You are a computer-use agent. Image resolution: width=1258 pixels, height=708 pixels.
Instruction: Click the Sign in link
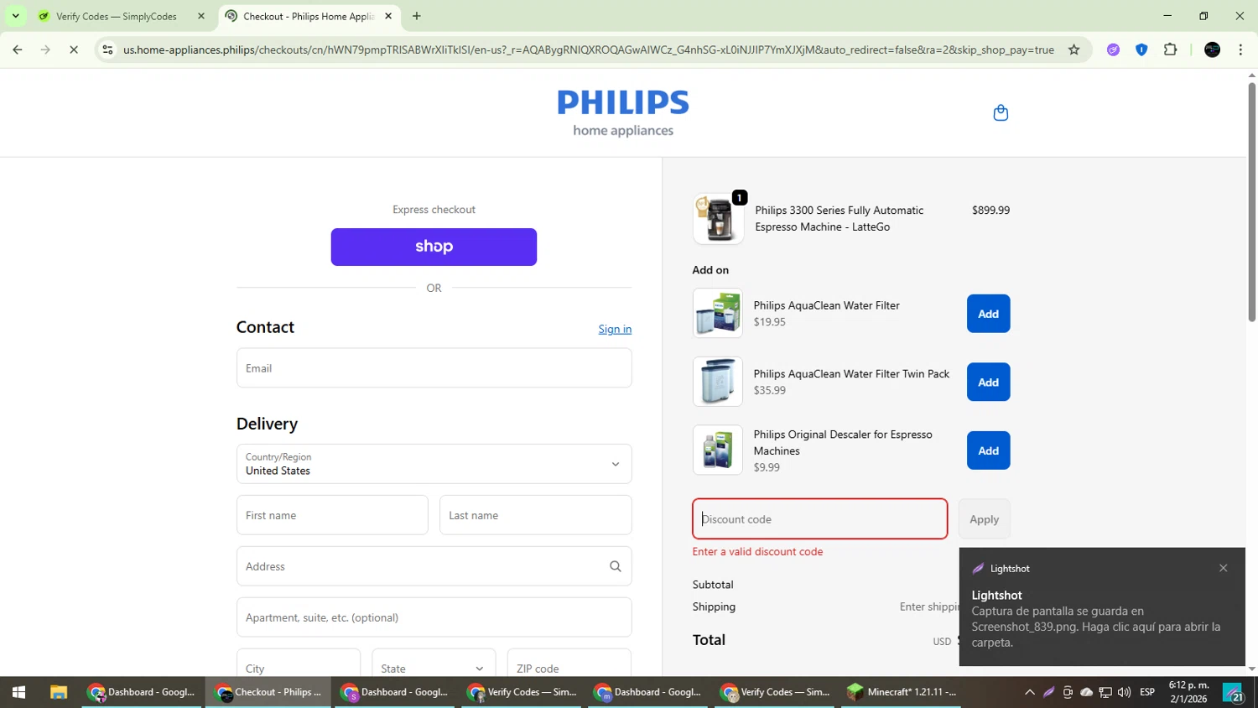pos(615,329)
